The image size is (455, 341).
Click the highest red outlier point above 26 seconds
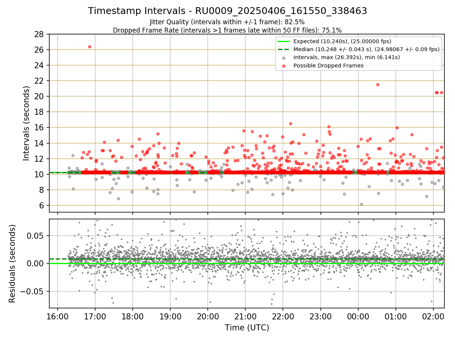pyautogui.click(x=89, y=47)
